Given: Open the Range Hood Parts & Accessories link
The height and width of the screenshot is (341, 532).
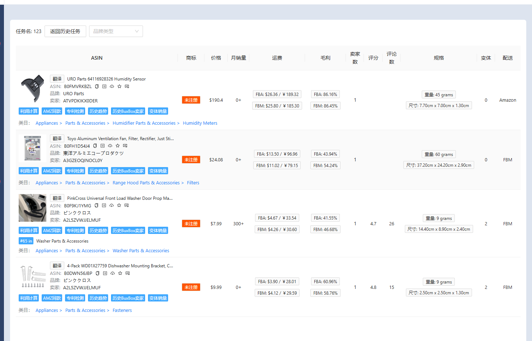Looking at the screenshot, I should 146,183.
